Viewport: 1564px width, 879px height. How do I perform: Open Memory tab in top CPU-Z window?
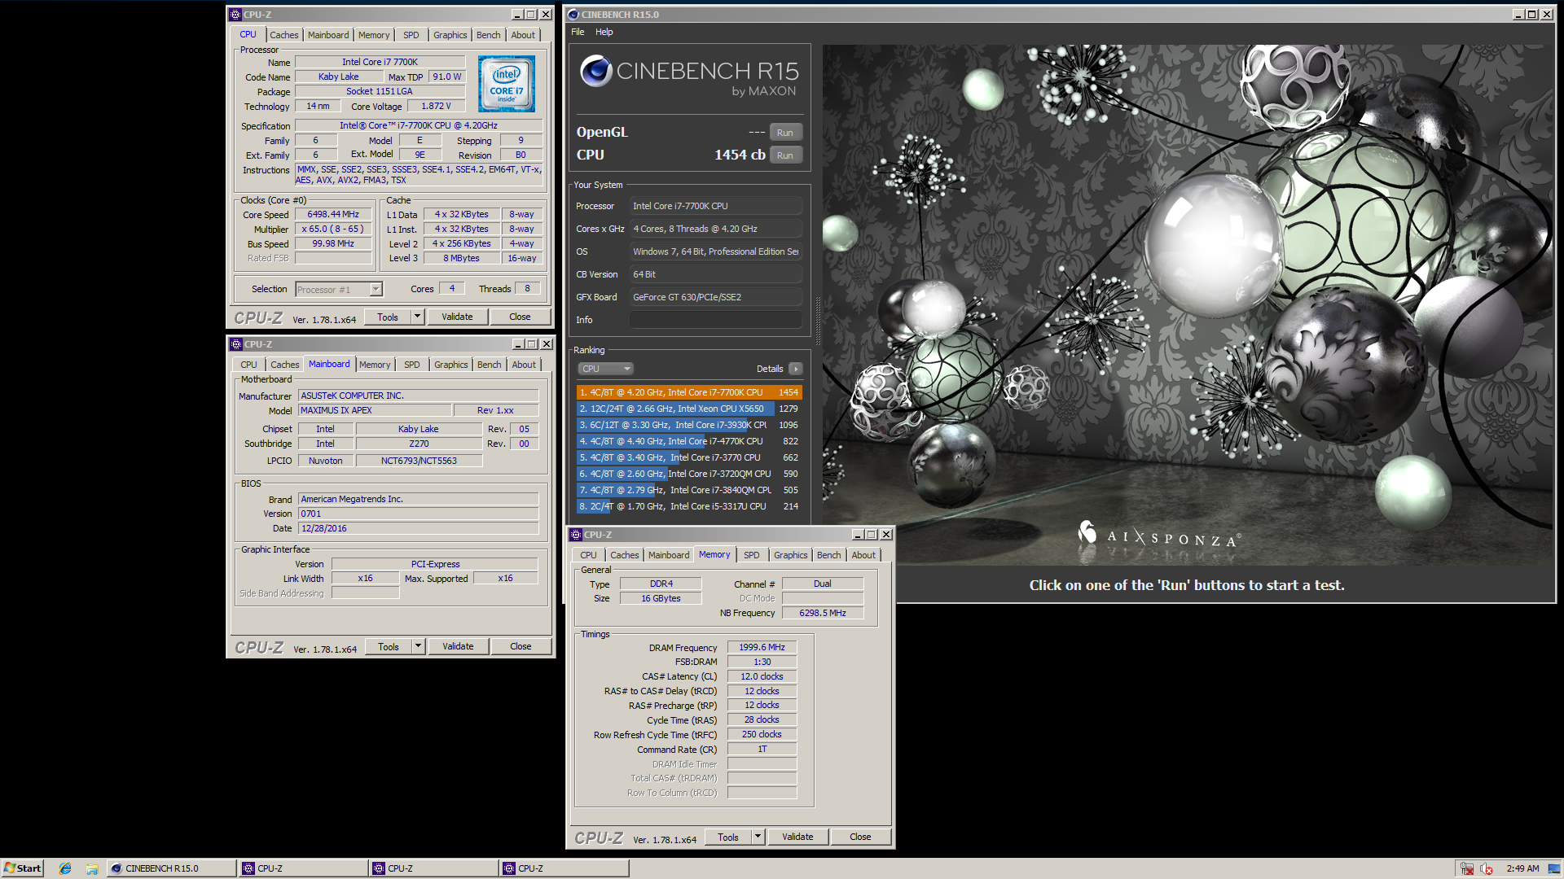pos(374,35)
